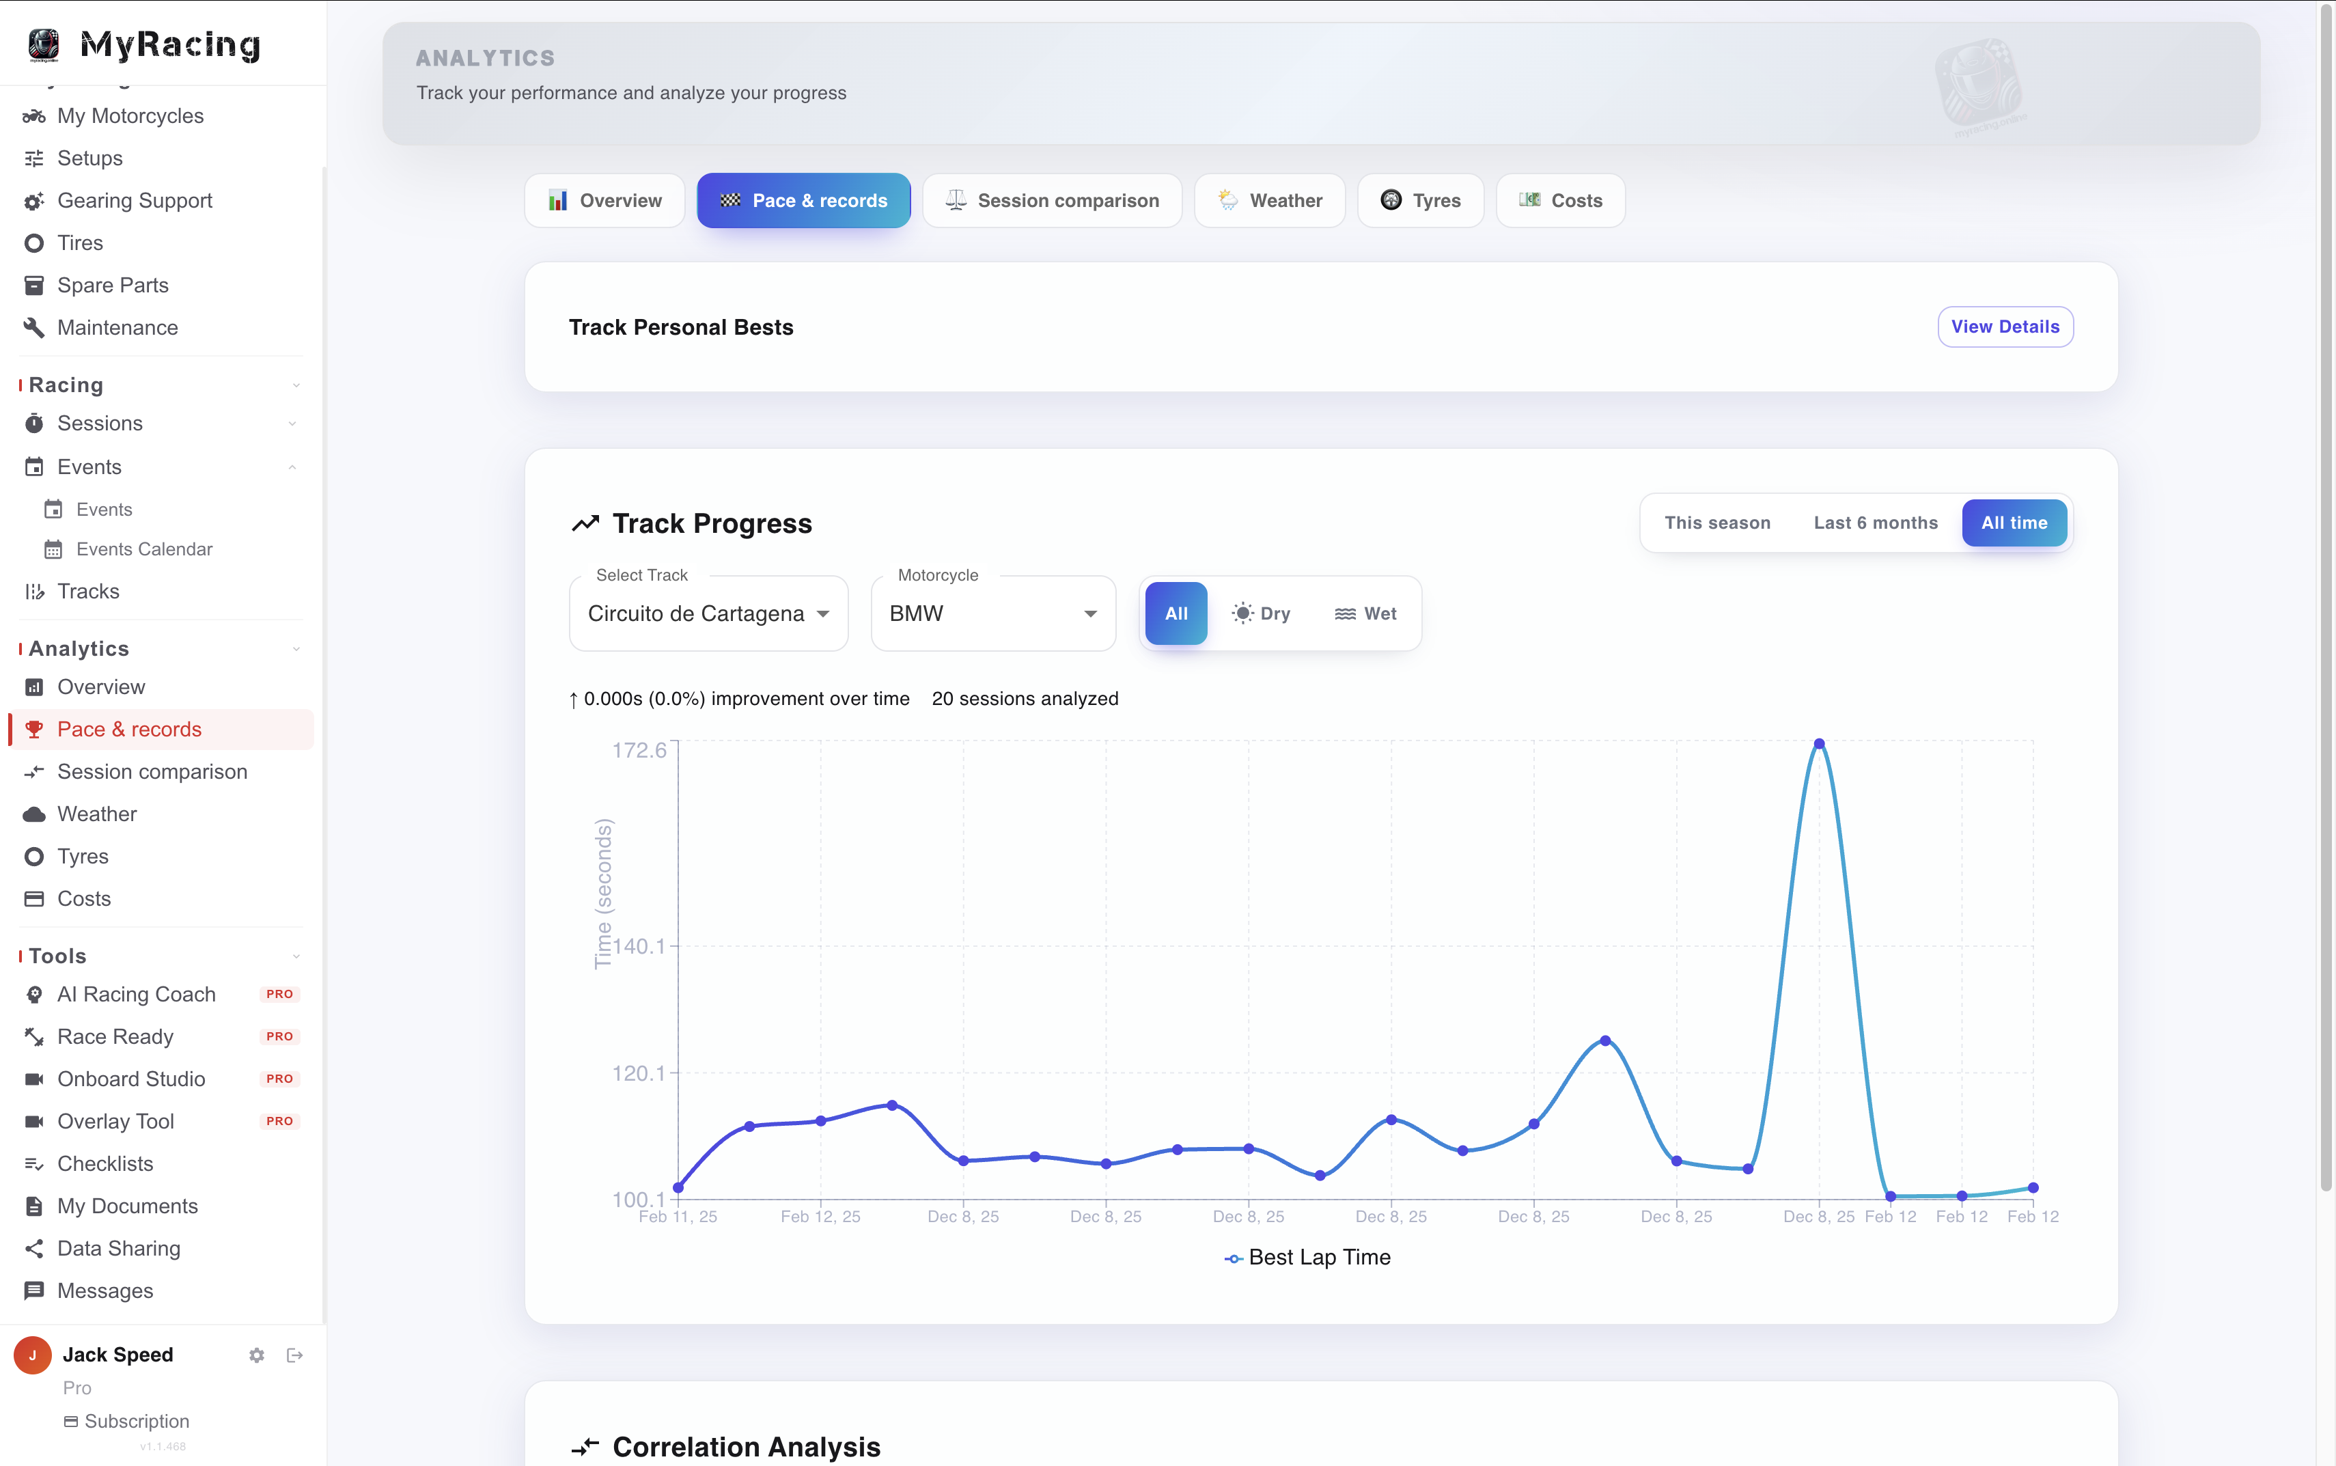Click the Maintenance wrench icon

[x=34, y=328]
